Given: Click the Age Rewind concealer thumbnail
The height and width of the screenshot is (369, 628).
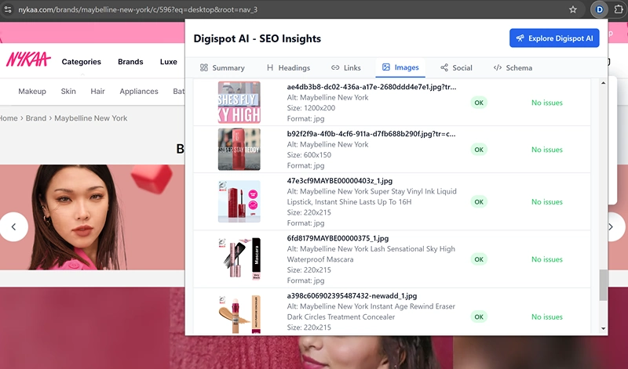Looking at the screenshot, I should click(239, 314).
